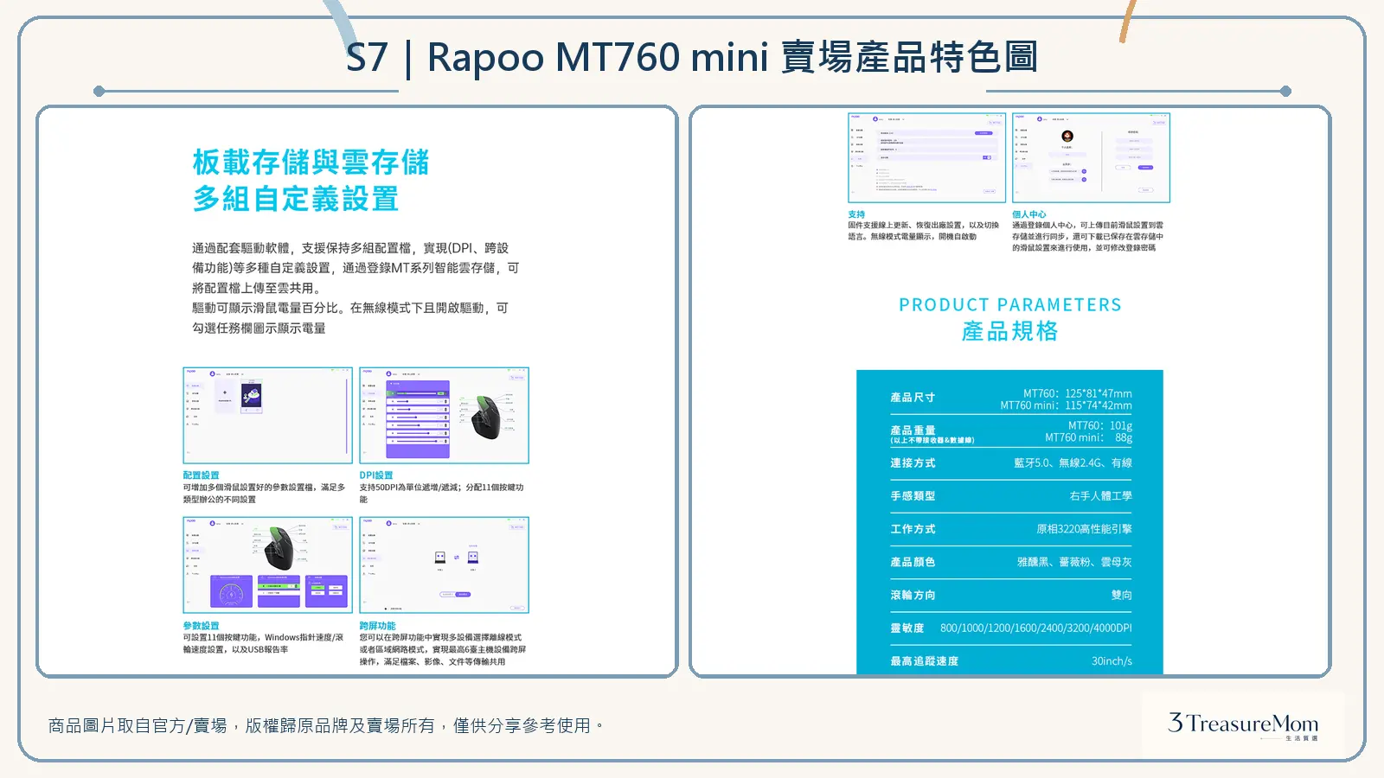This screenshot has height=778, width=1384.
Task: Select the value '藍牙5.0、無線2.4G、有線'
Action: click(x=1073, y=463)
